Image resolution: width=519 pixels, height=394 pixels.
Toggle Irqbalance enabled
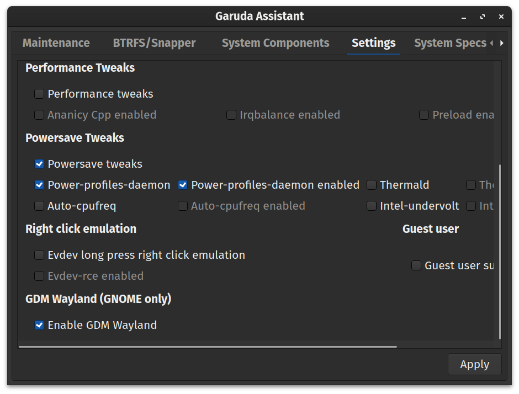[231, 115]
